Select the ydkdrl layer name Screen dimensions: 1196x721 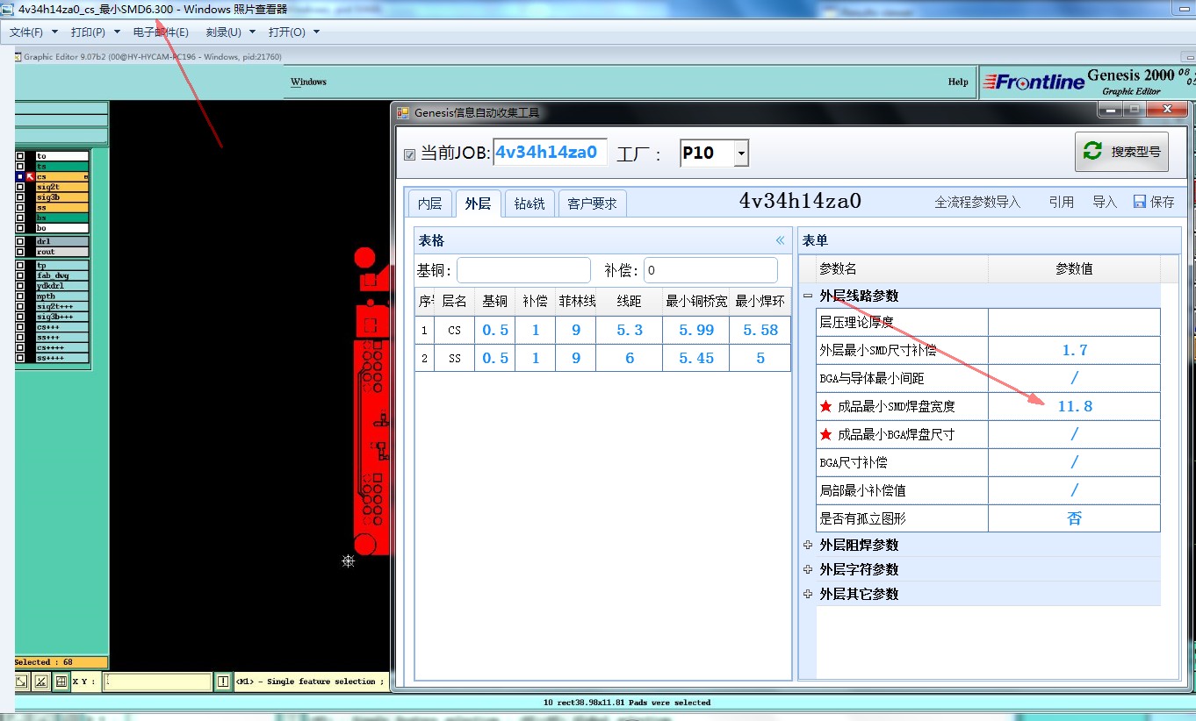(61, 286)
